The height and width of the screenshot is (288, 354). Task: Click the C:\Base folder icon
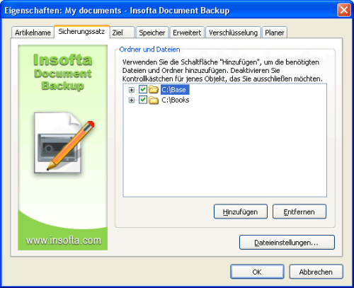pos(154,90)
